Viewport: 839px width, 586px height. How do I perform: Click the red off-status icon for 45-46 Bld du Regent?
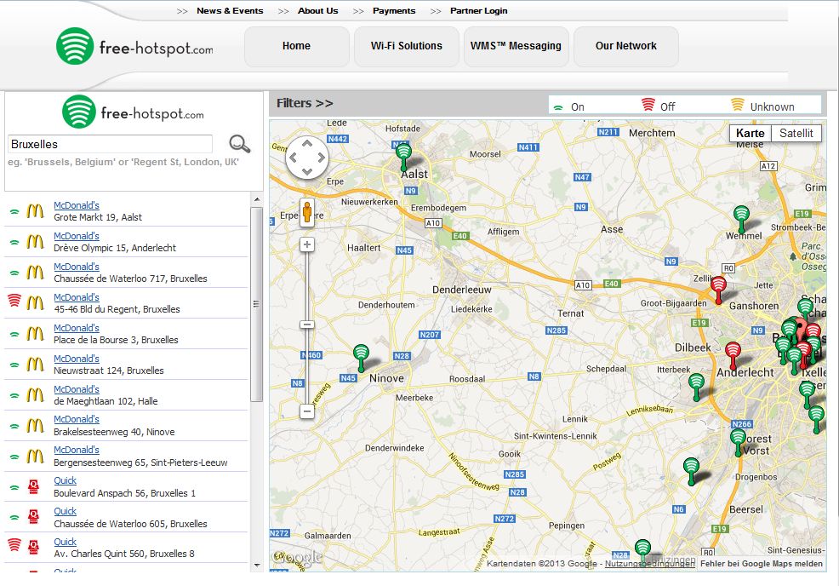tap(14, 301)
